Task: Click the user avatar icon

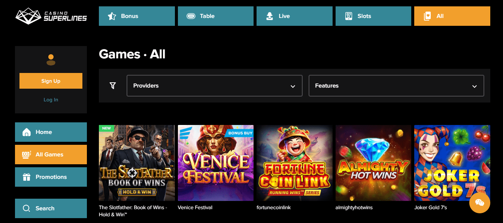Action: (51, 60)
